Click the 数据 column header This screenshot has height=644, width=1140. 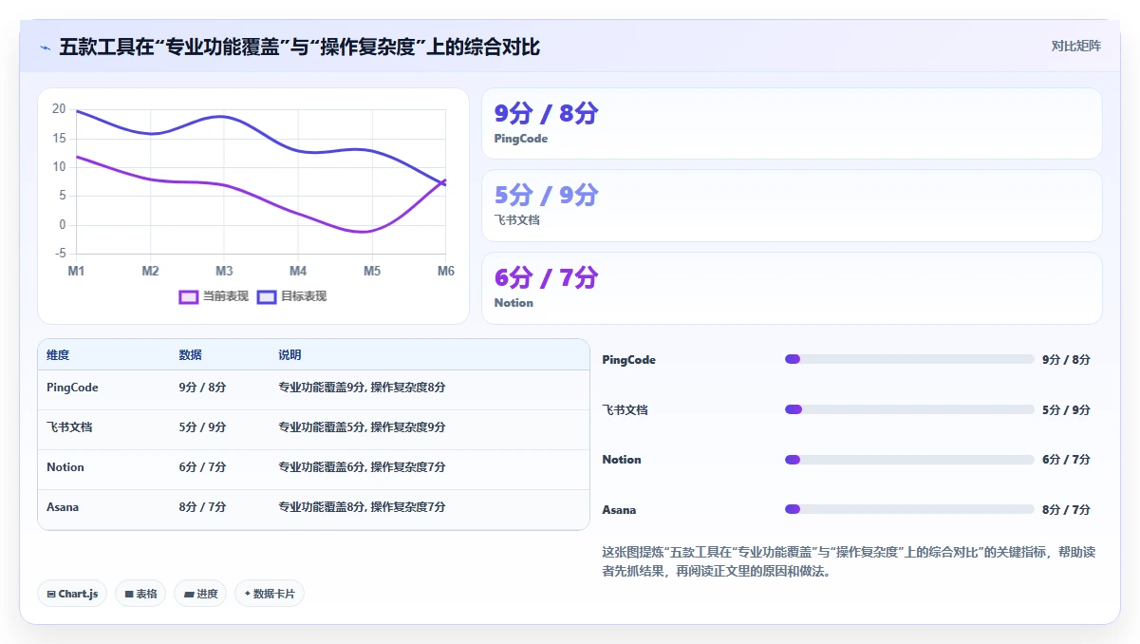click(190, 355)
